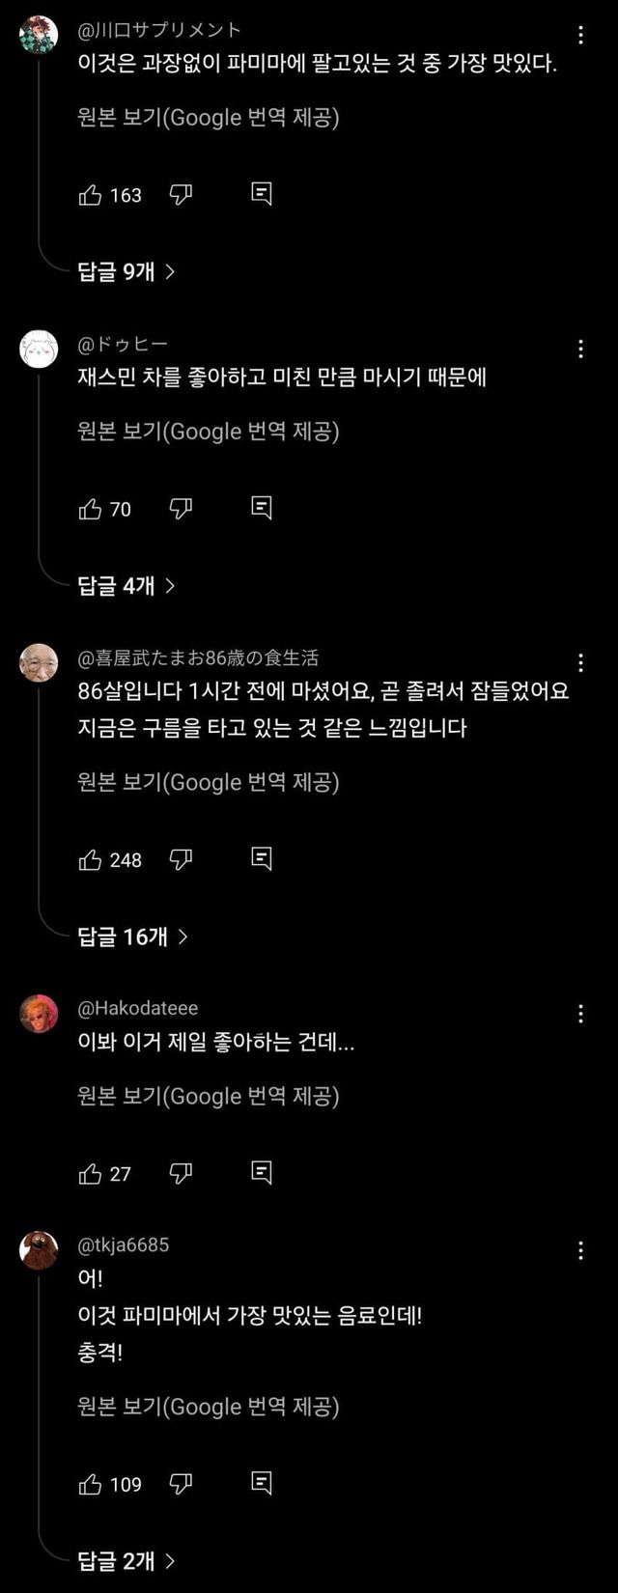
Task: Open @Hakodateee profile avatar
Action: point(39,1014)
